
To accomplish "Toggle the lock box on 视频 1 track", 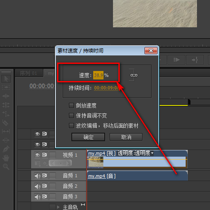I will coord(52,155).
